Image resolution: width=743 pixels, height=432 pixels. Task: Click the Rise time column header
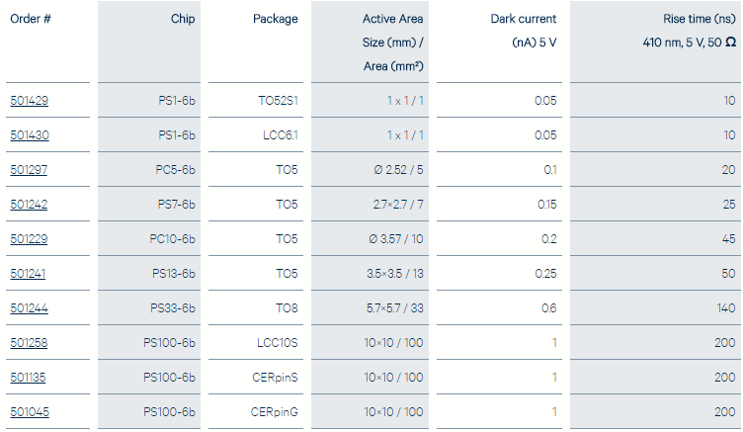[699, 20]
